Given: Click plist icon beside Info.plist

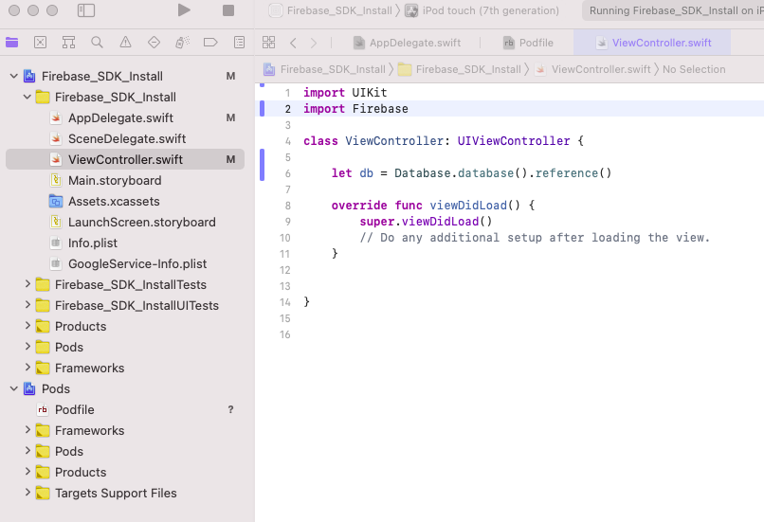Looking at the screenshot, I should (x=56, y=243).
